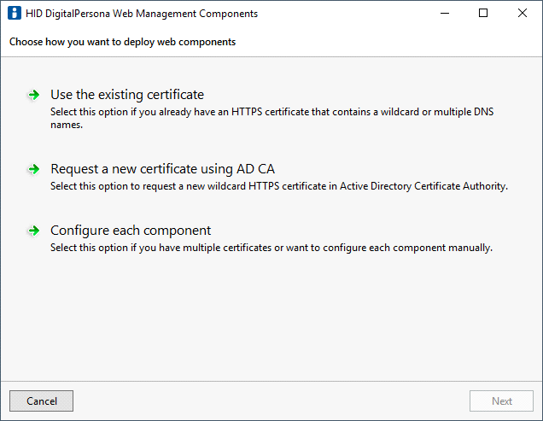Click the green arrow beside Request a new certificate

(33, 169)
